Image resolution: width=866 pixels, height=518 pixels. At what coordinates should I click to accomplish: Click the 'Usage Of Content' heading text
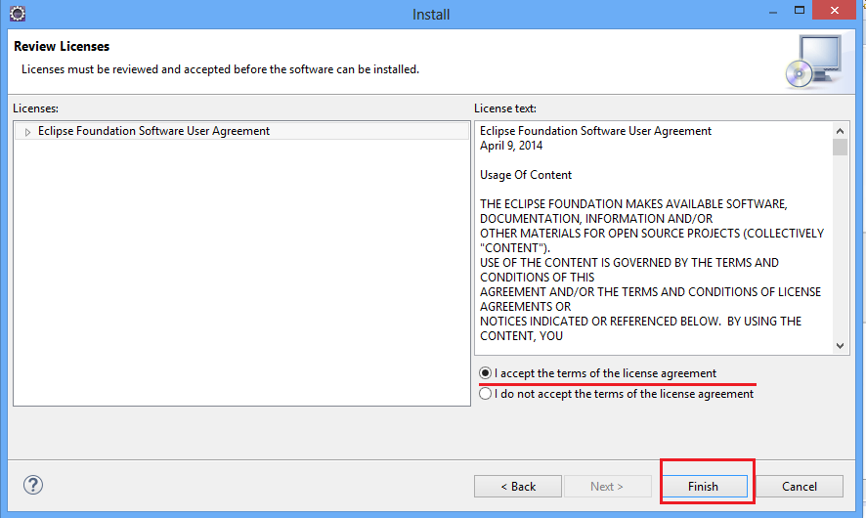tap(525, 175)
